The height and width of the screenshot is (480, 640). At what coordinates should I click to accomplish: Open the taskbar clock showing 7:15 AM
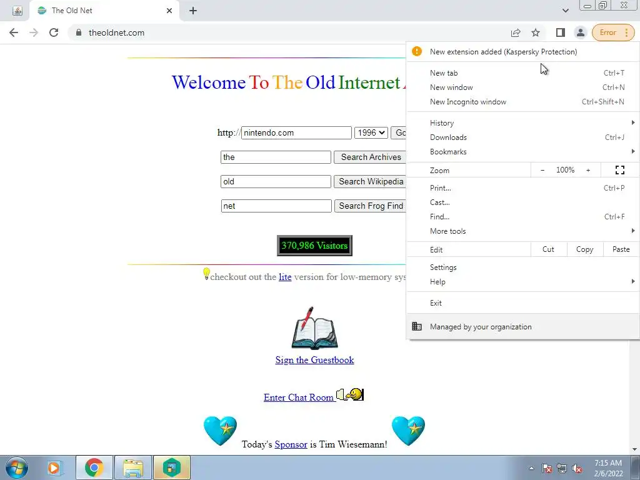point(608,468)
